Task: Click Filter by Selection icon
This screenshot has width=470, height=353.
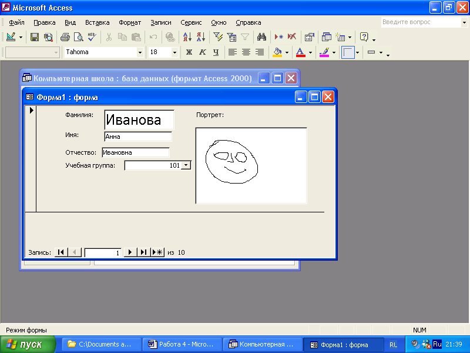Action: point(218,37)
